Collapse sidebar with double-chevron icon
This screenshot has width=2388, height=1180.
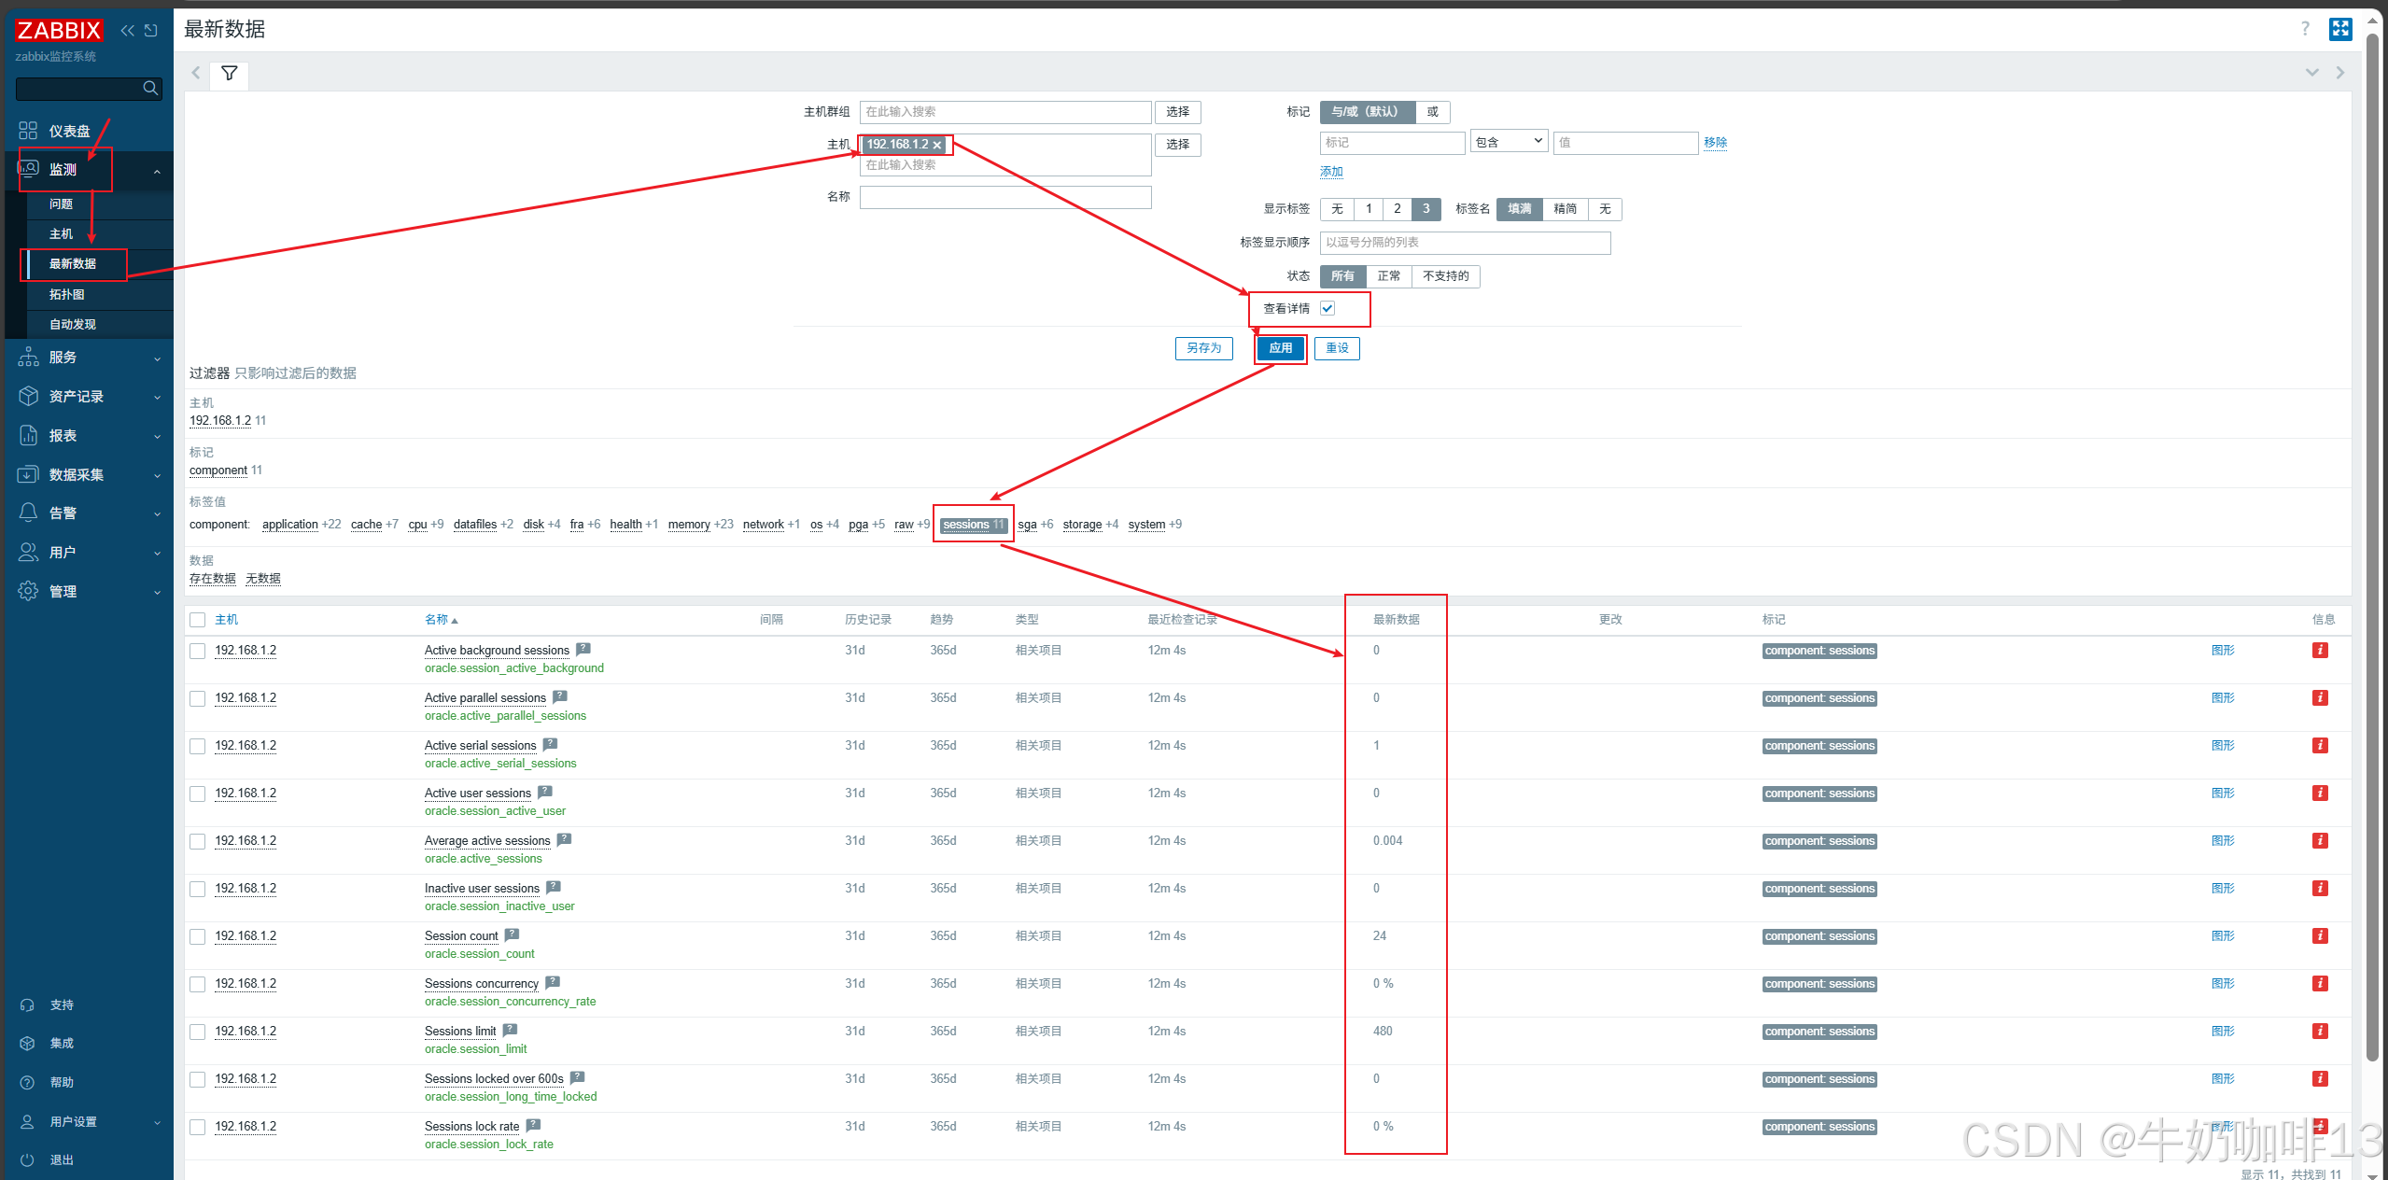click(x=128, y=31)
